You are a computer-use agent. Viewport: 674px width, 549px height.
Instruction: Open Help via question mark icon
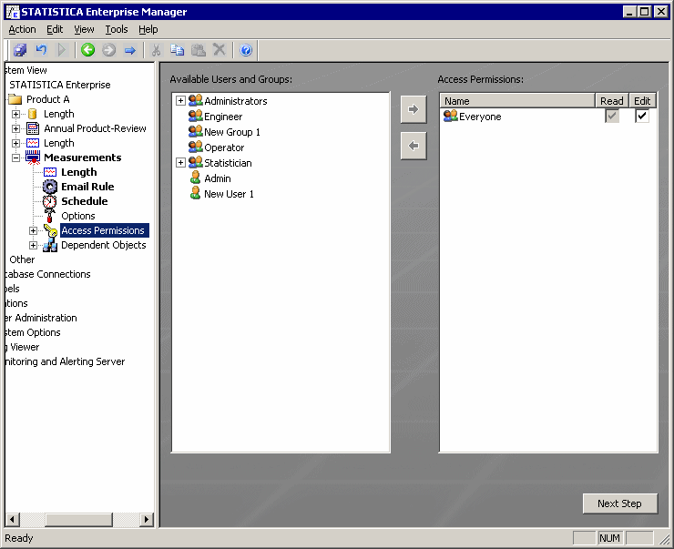coord(246,50)
